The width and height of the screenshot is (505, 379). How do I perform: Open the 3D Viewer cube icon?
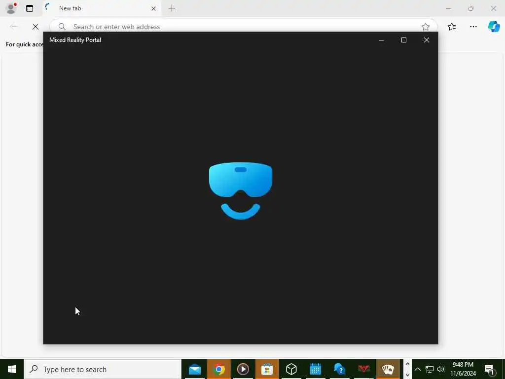click(291, 369)
